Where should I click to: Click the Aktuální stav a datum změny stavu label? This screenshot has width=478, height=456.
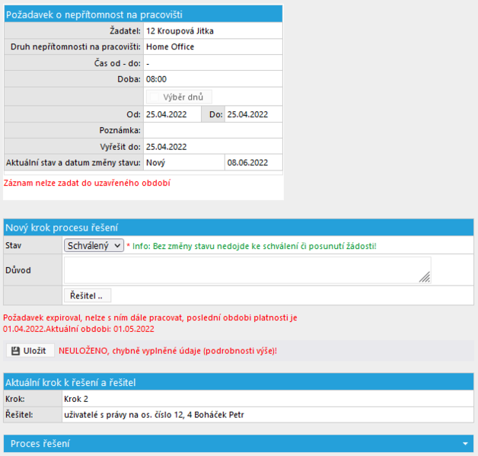click(73, 163)
